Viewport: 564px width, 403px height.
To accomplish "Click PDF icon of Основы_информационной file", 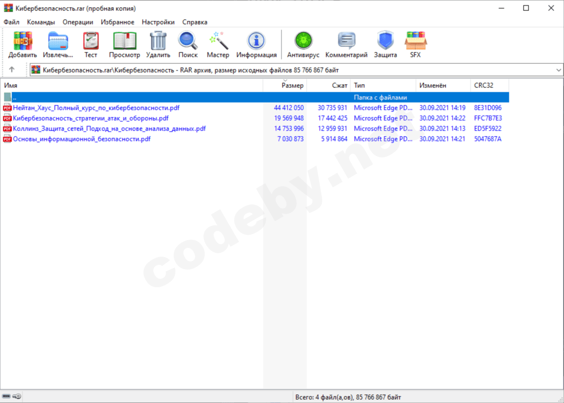I will (x=7, y=139).
